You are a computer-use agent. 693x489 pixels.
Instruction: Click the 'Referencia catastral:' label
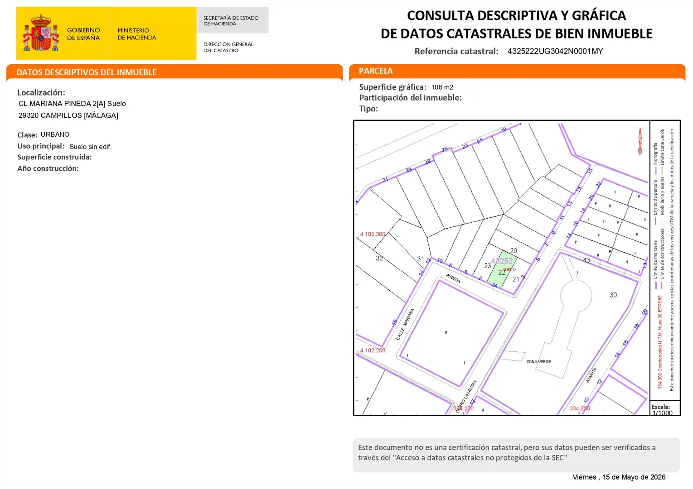coord(456,51)
